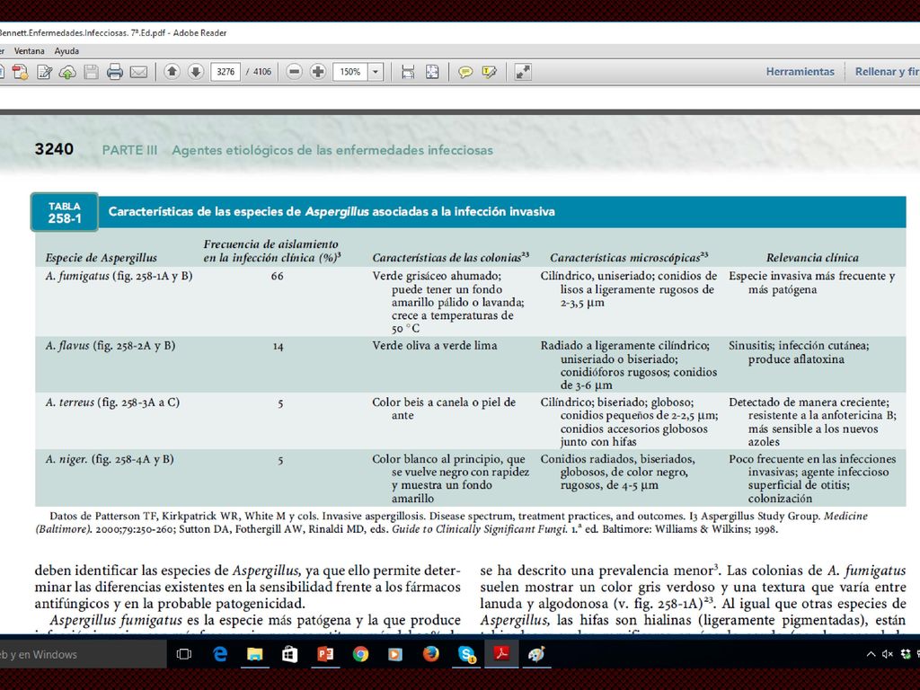Click the muted volume tray icon
The width and height of the screenshot is (920, 690).
click(888, 654)
